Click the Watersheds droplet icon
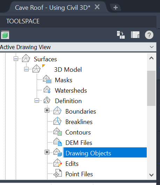The width and height of the screenshot is (160, 185). (x=47, y=90)
